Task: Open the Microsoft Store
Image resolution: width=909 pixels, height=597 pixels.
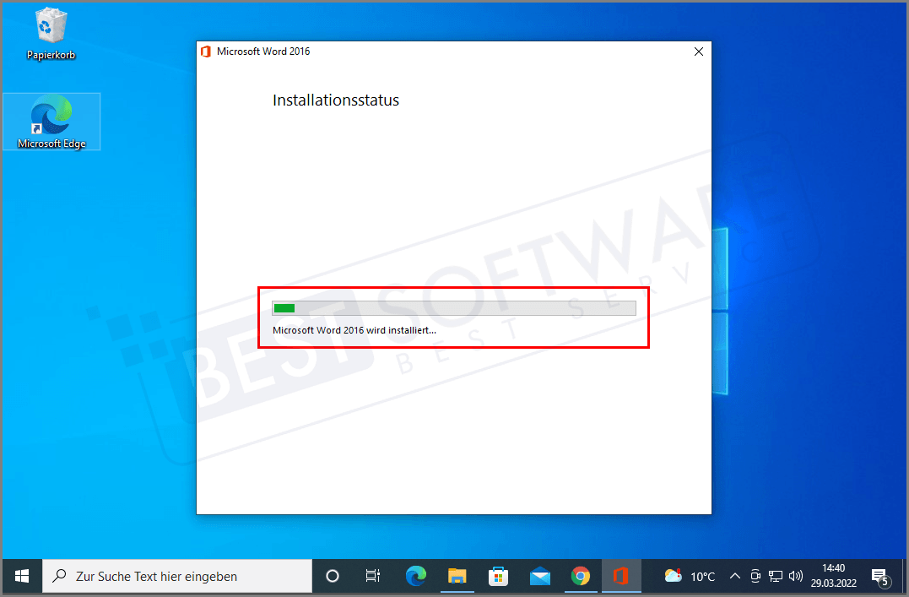Action: coord(498,576)
